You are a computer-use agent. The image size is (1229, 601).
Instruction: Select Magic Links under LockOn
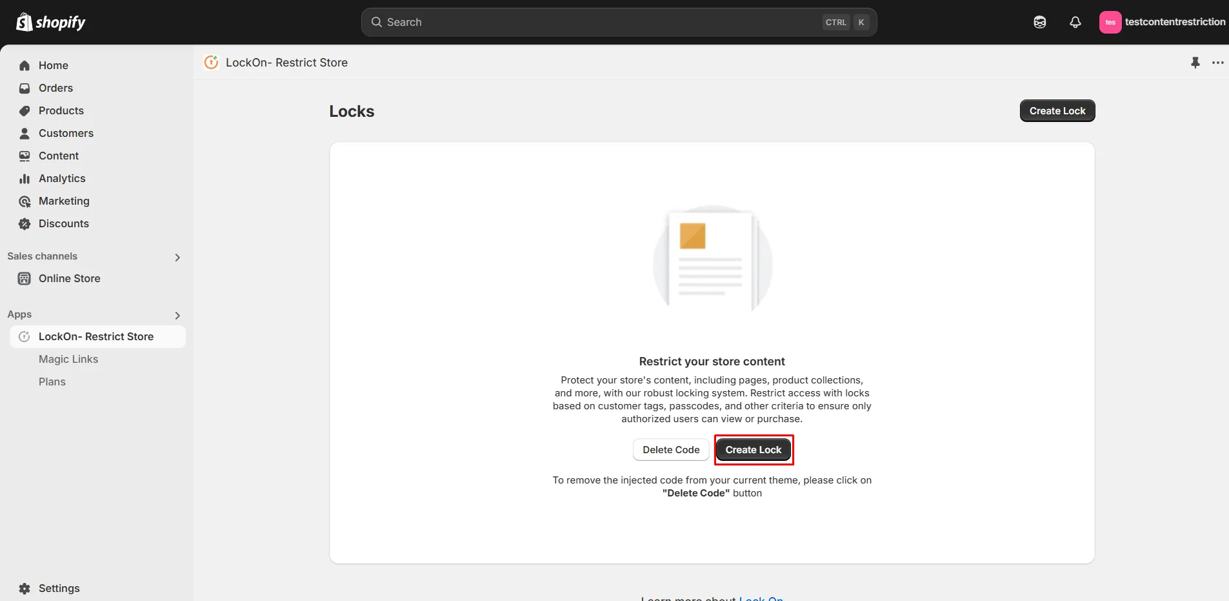coord(68,359)
